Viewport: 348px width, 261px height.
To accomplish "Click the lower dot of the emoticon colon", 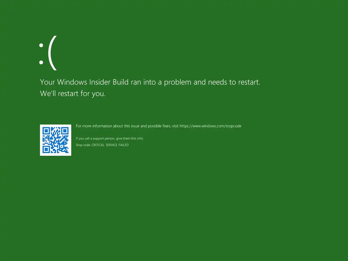I will coord(41,62).
